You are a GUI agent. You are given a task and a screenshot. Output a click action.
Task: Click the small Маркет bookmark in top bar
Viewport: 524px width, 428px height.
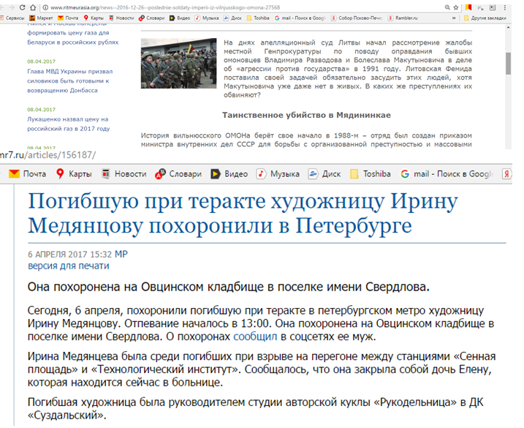click(x=42, y=17)
